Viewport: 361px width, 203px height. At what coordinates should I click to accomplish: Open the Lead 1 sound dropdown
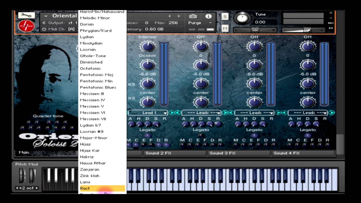click(x=148, y=113)
